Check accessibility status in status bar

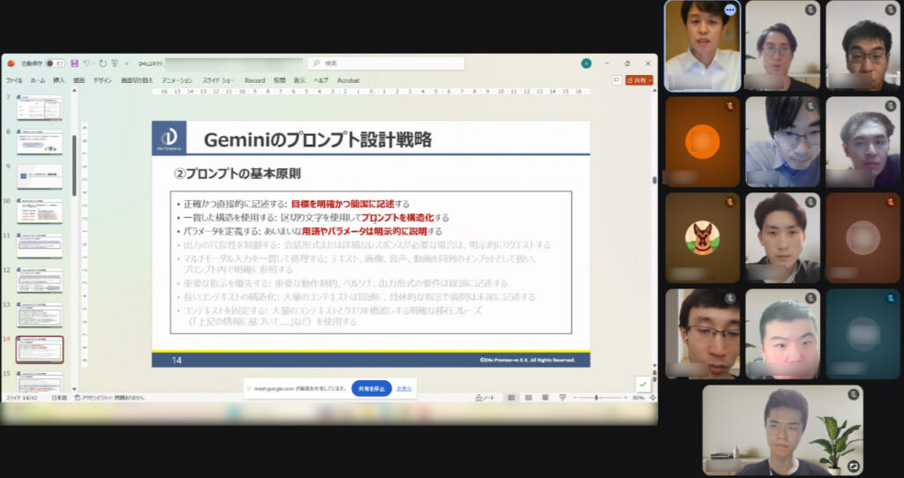(109, 398)
